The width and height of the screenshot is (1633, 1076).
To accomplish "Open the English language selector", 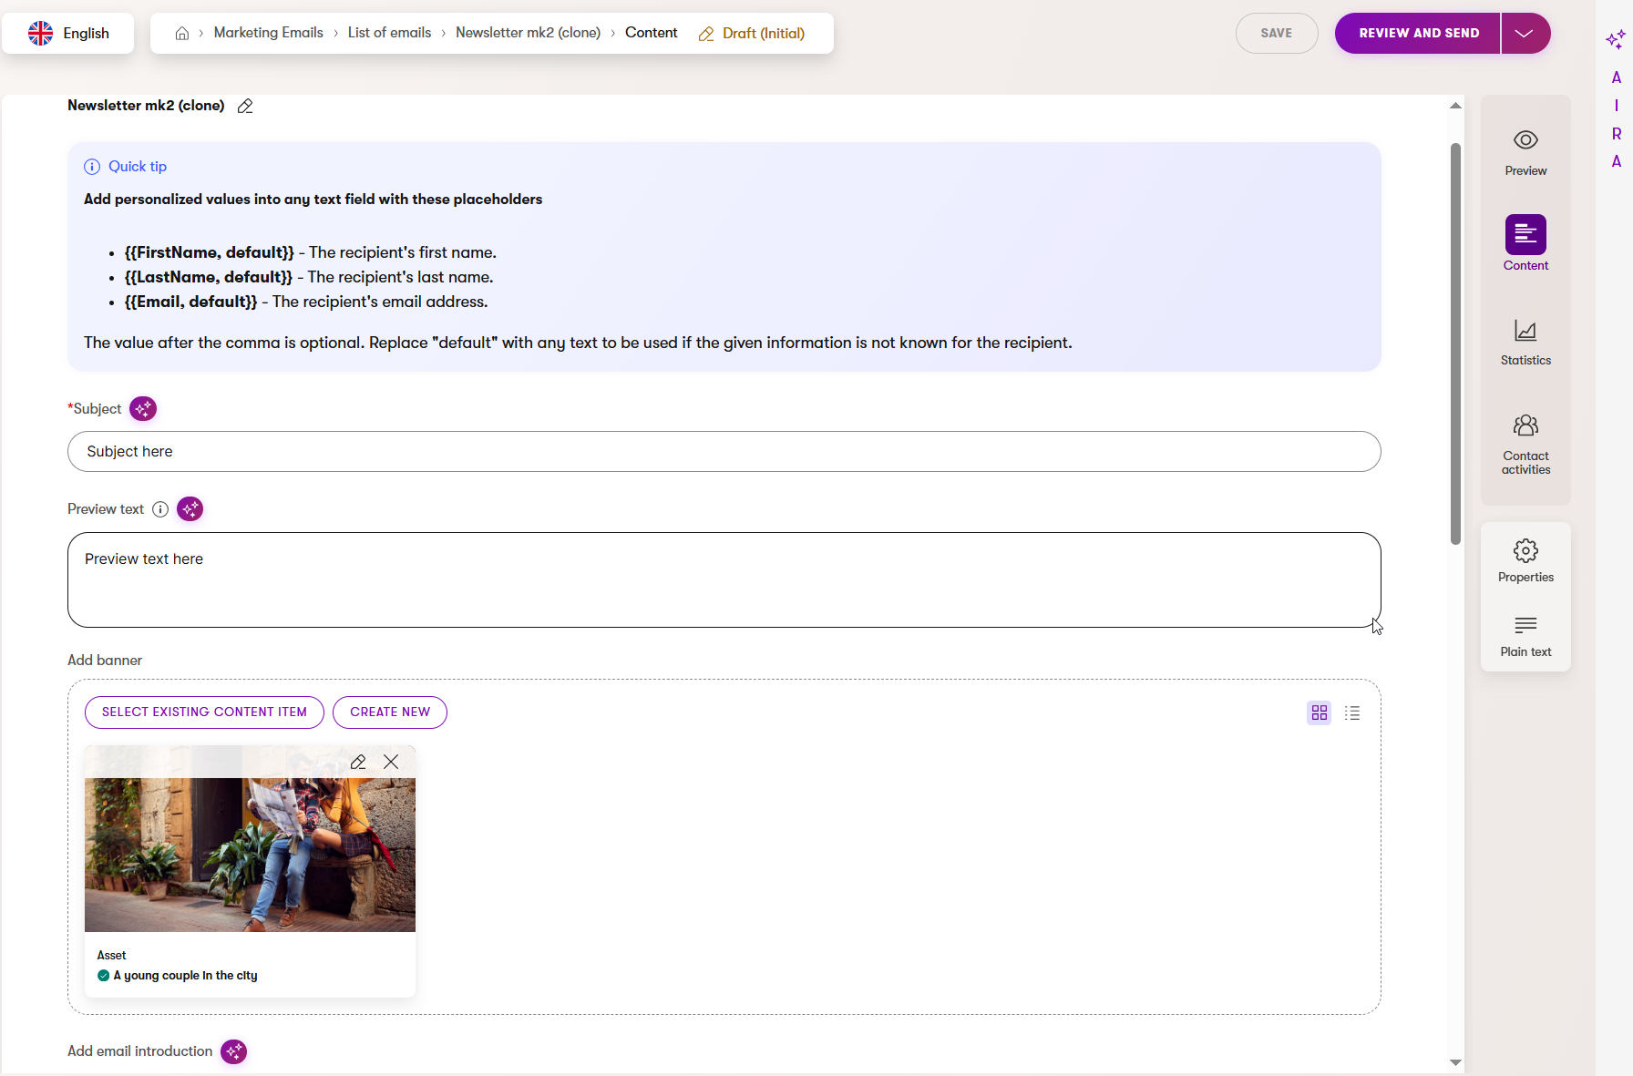I will pos(68,34).
